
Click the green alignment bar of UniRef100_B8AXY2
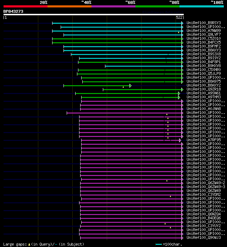tap(97, 86)
